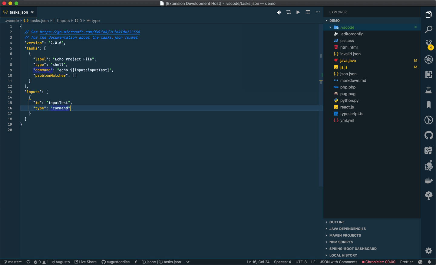Select the tasks.json editor tab
Image resolution: width=436 pixels, height=265 pixels.
[18, 12]
